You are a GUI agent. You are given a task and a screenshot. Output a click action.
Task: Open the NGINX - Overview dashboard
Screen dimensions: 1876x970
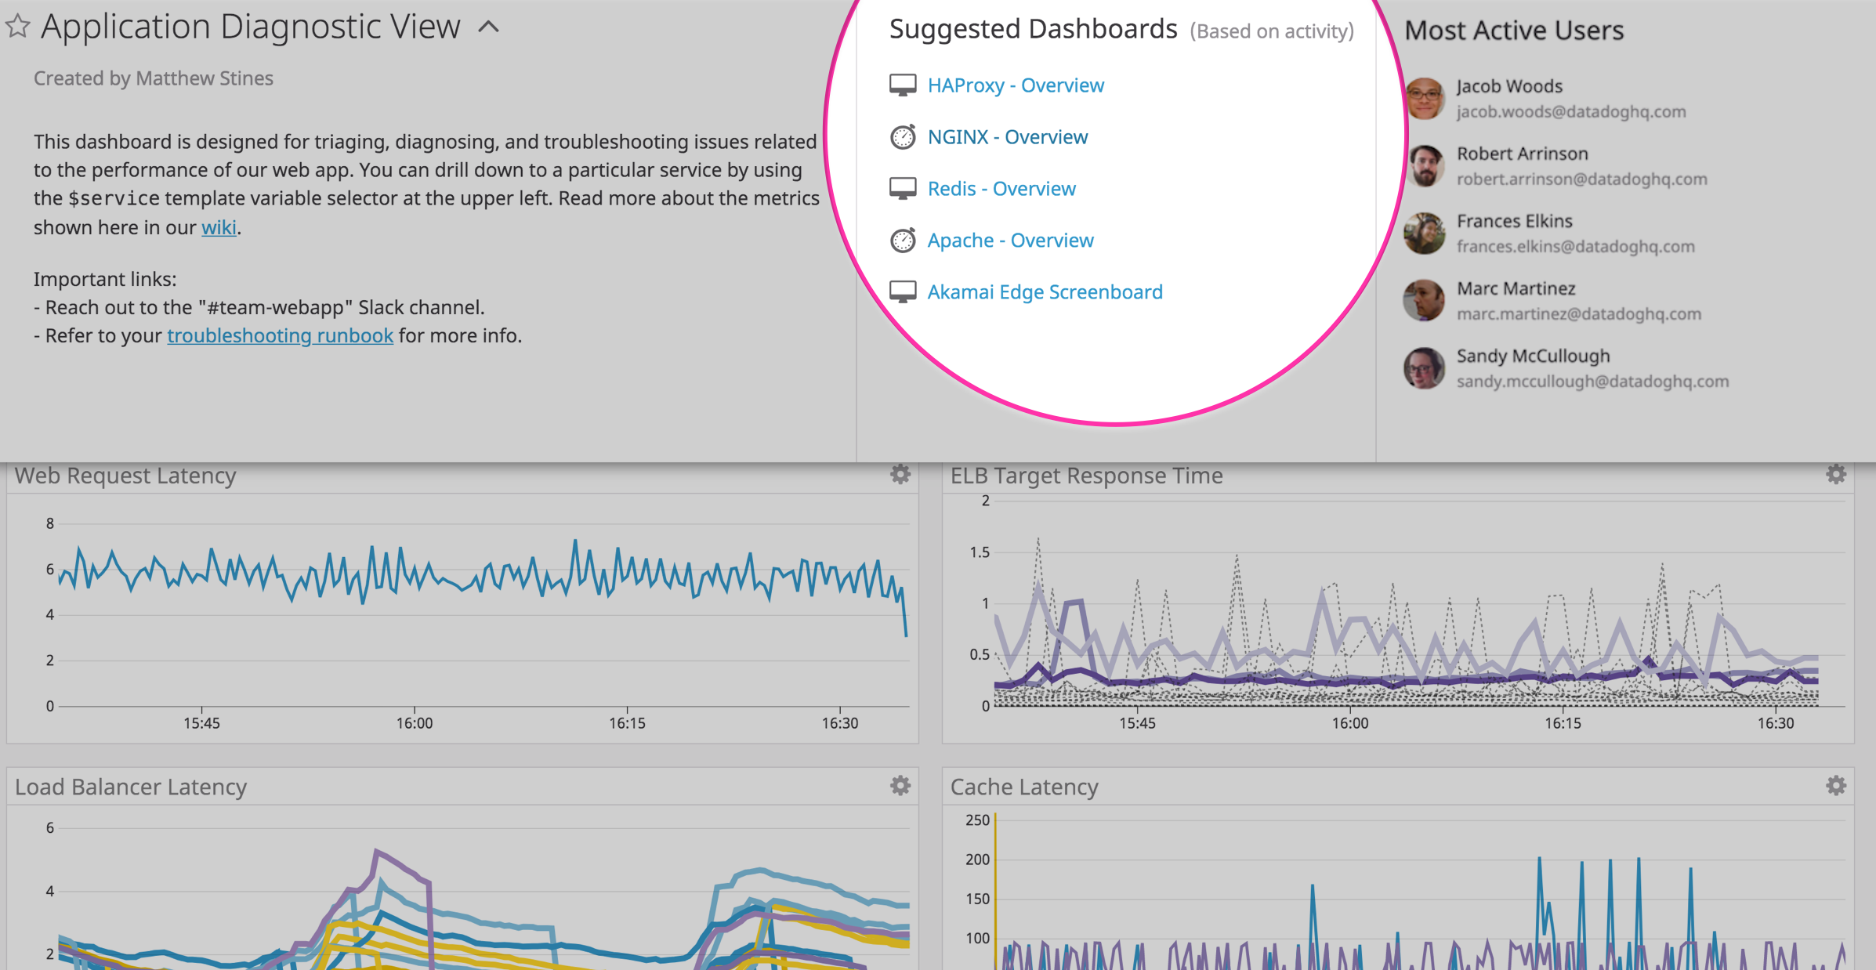pyautogui.click(x=1008, y=137)
